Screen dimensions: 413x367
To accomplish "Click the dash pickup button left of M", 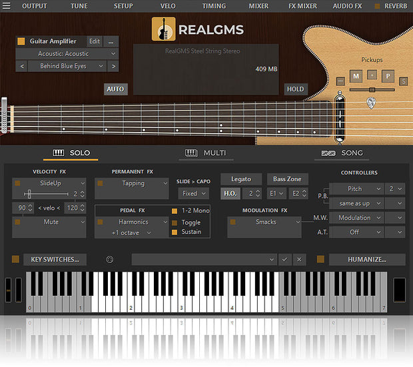I will (340, 81).
